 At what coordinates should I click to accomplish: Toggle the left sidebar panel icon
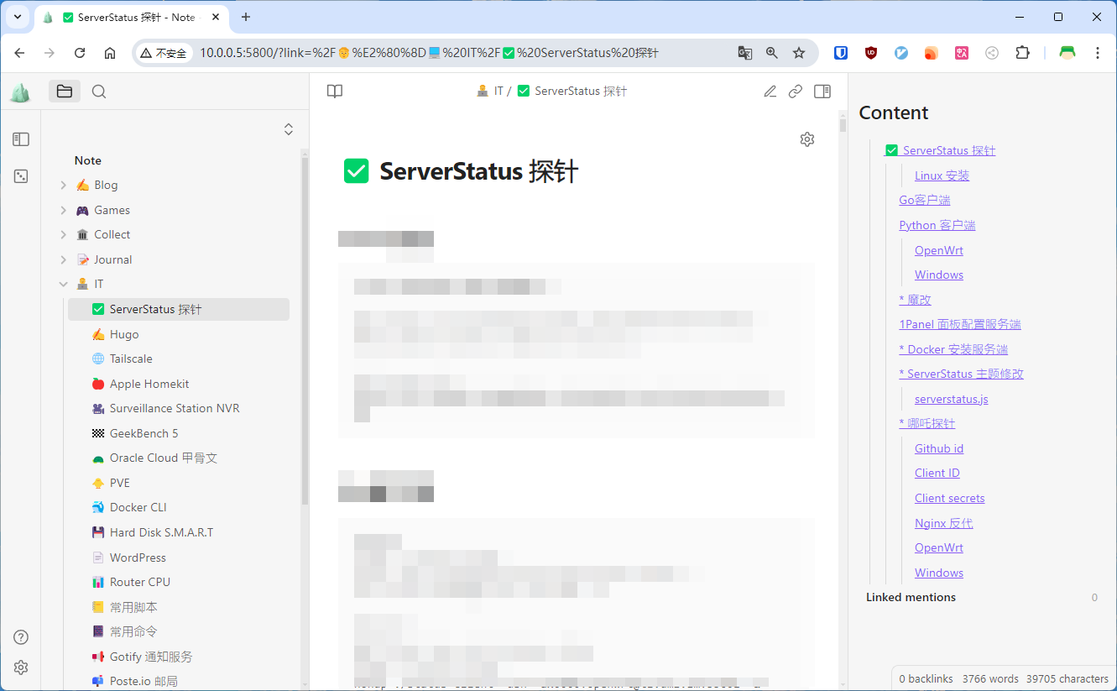[x=21, y=139]
